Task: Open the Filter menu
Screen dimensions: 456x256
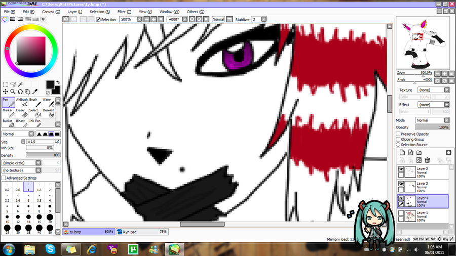Action: pos(124,12)
